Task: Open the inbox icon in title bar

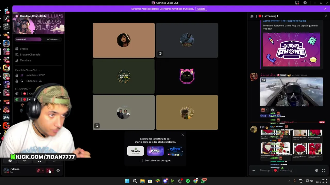Action: pos(297,3)
